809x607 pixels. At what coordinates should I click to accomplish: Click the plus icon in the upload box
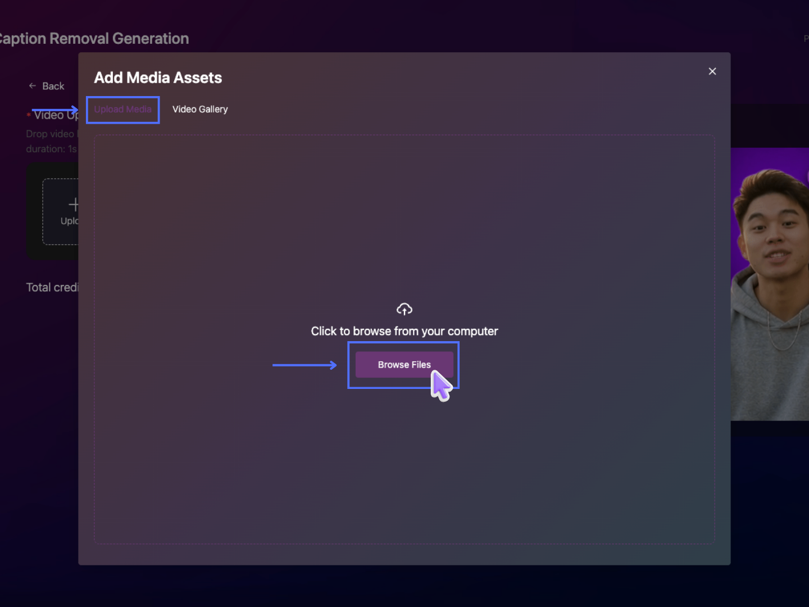pyautogui.click(x=73, y=204)
